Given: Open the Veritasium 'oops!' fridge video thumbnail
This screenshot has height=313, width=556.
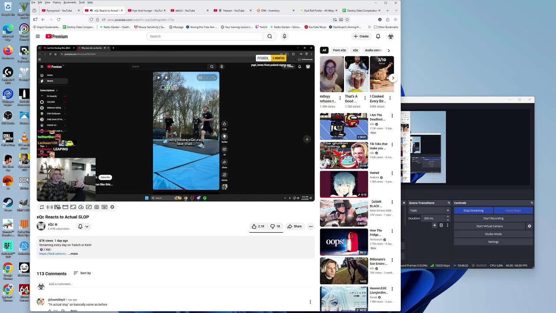Looking at the screenshot, I should click(x=344, y=242).
